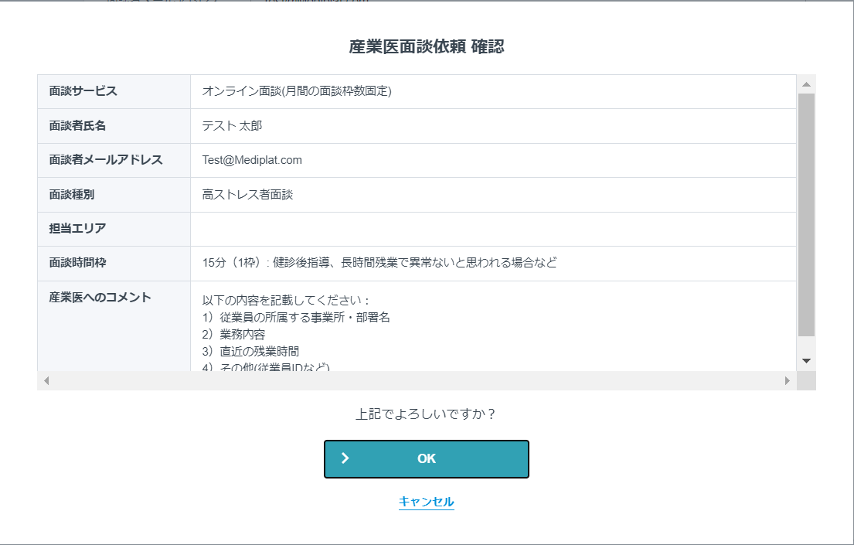Click the horizontal scrollbar left arrow
This screenshot has height=545, width=854.
point(45,380)
